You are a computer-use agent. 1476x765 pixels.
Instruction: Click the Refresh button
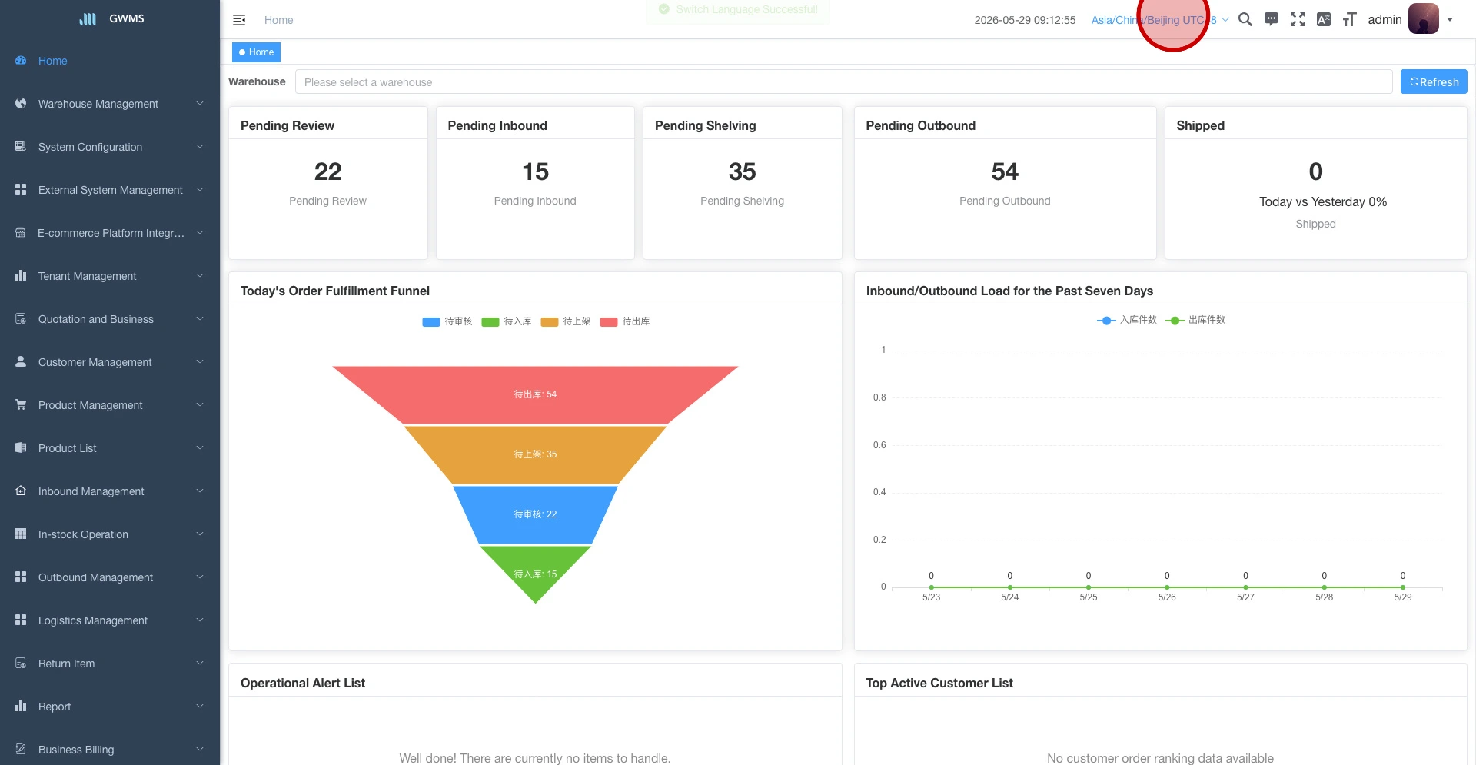[x=1434, y=81]
